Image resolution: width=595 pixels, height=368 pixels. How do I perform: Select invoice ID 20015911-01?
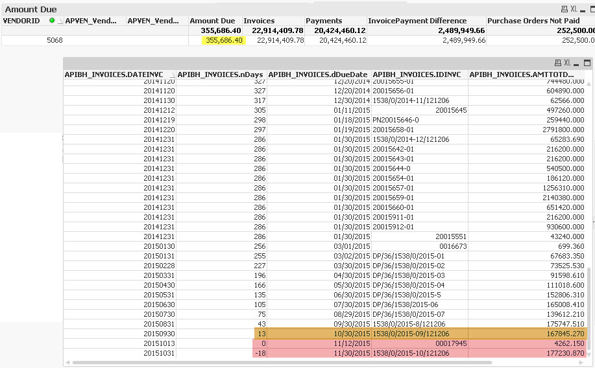pos(393,217)
